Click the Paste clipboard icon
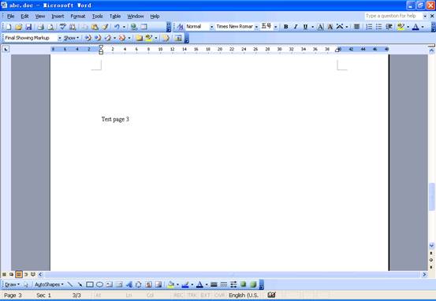This screenshot has width=436, height=301. [x=95, y=27]
